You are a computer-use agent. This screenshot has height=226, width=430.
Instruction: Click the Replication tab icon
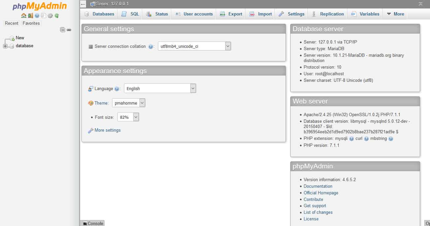314,14
